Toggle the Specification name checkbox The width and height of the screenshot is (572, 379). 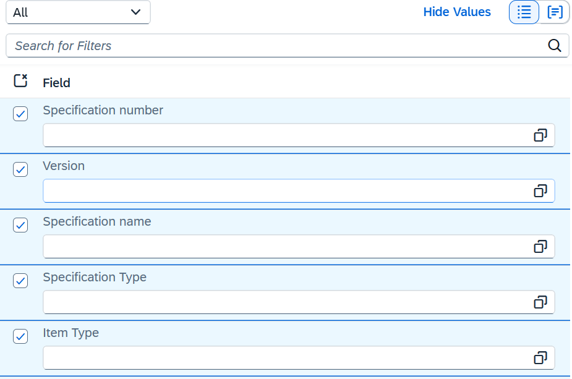[20, 225]
